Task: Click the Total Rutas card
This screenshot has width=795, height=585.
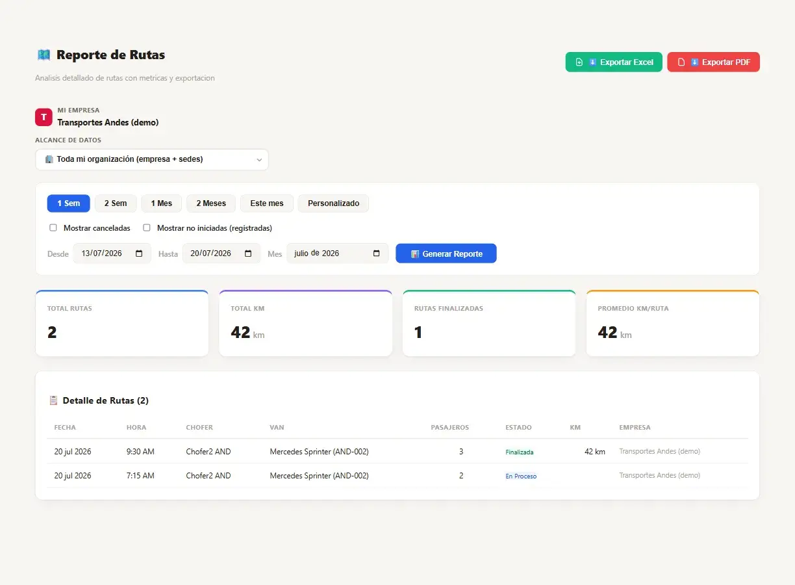Action: coord(122,323)
